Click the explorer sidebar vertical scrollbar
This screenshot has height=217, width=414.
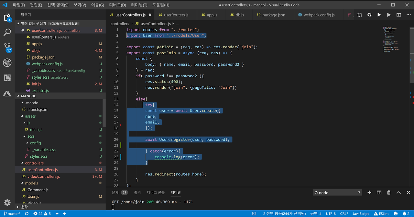(x=104, y=113)
